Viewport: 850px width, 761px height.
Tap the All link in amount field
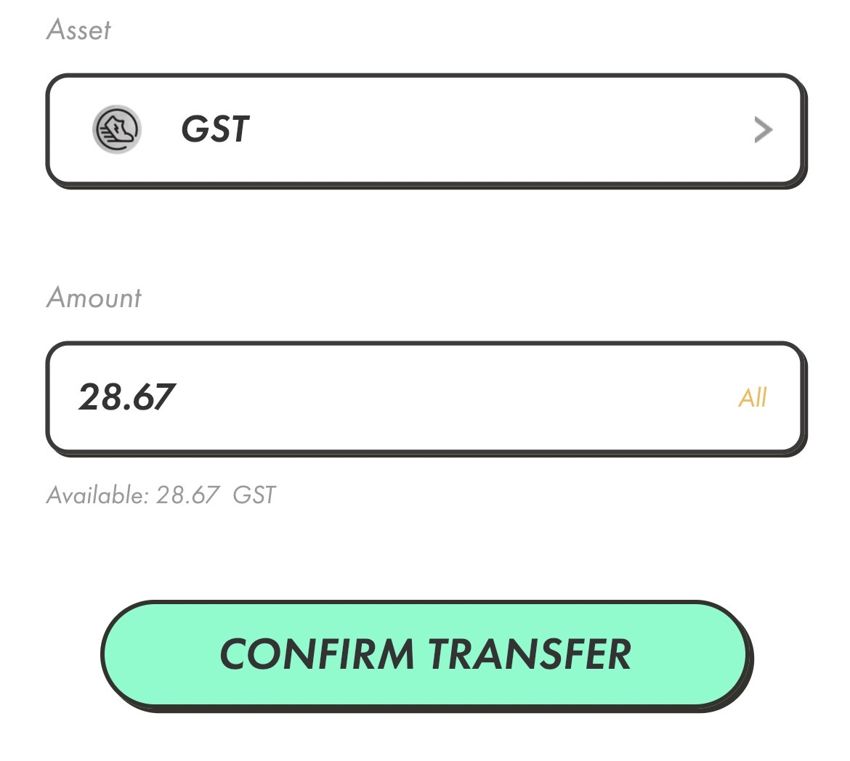[x=753, y=398]
